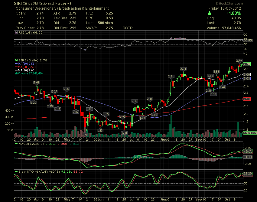Screen dimensions: 257x202
Task: Click the Ask Size 225 value
Action: (x=73, y=18)
